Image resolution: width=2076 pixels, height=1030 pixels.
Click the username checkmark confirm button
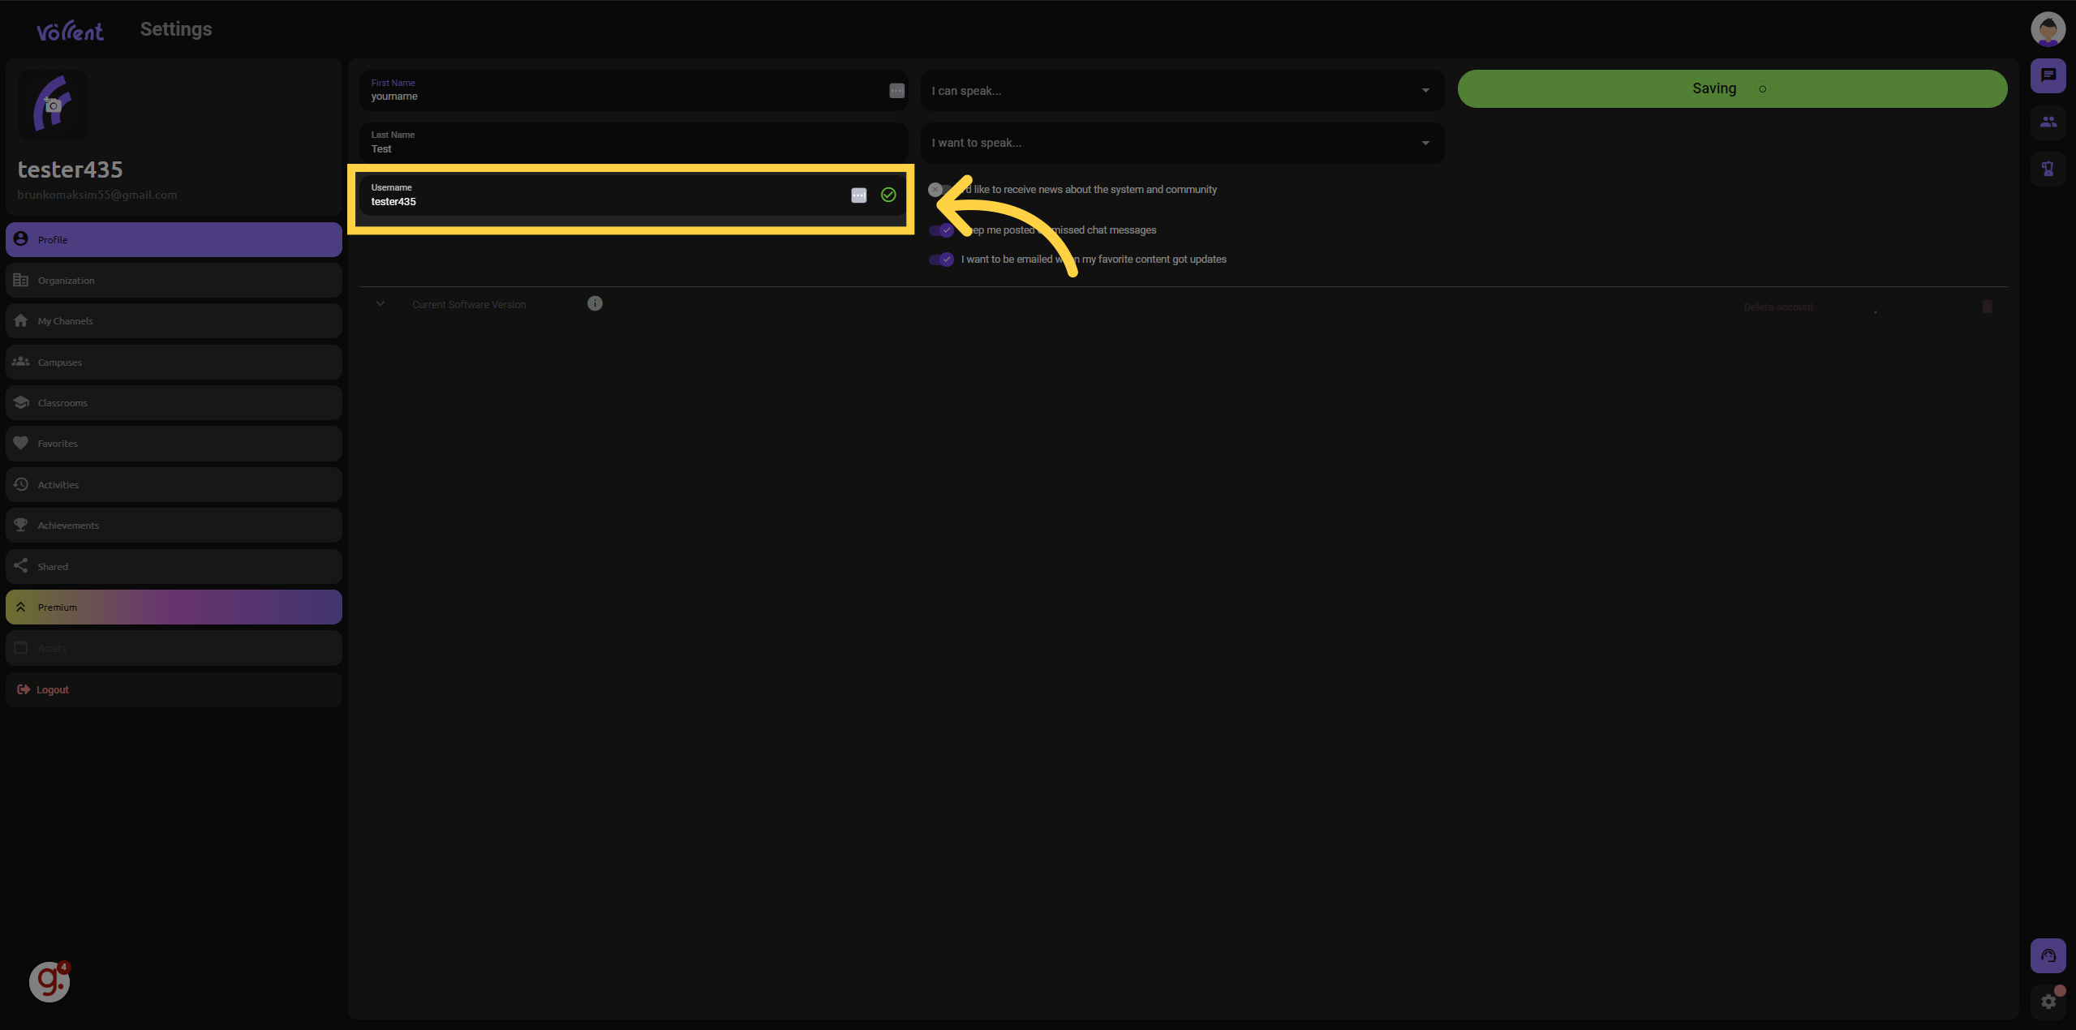click(x=887, y=195)
